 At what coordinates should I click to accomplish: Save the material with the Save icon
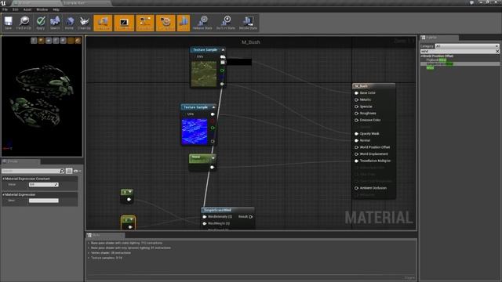coord(8,23)
